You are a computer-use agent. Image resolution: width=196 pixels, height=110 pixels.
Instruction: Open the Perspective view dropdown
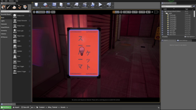pyautogui.click(x=40, y=12)
